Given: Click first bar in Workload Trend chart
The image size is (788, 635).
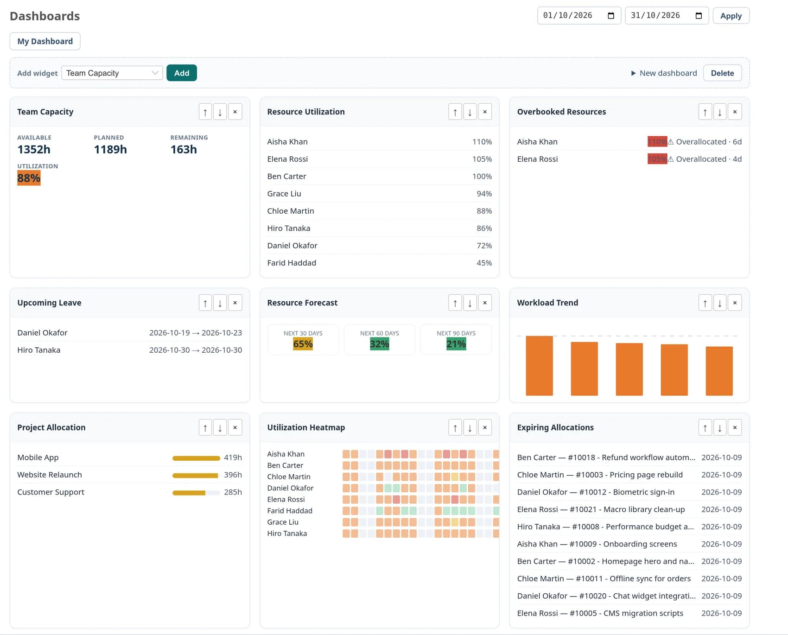Looking at the screenshot, I should point(539,366).
